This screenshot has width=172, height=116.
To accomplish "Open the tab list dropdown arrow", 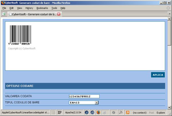I will click(x=170, y=14).
